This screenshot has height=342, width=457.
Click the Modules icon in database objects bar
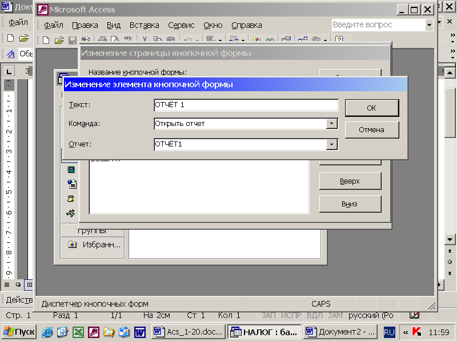71,213
